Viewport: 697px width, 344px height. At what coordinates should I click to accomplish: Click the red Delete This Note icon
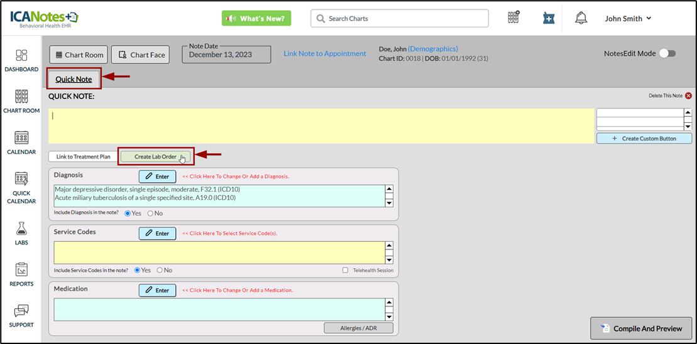point(689,96)
